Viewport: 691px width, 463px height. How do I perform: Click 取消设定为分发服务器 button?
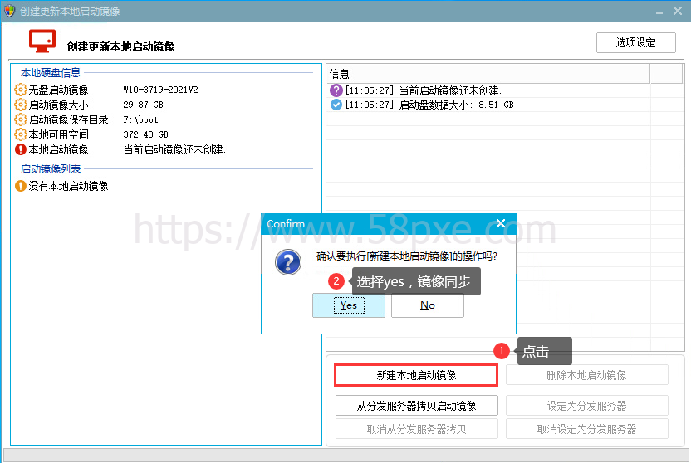pyautogui.click(x=586, y=429)
